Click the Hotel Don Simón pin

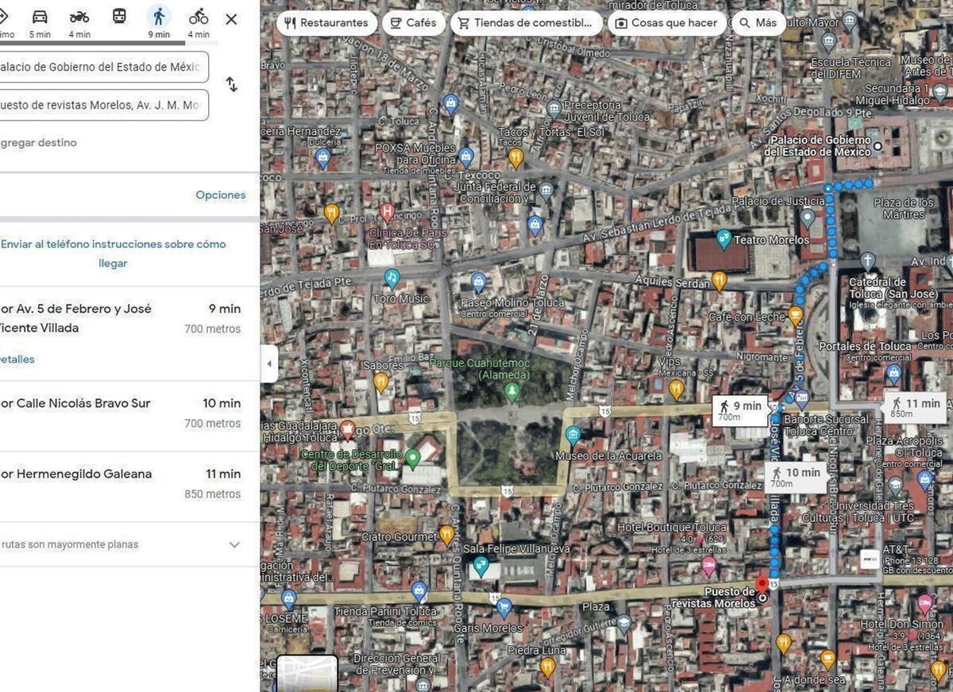click(924, 602)
